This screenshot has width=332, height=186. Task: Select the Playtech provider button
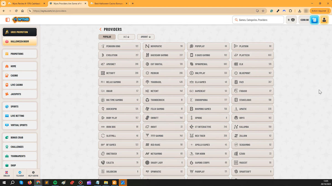[x=252, y=55]
